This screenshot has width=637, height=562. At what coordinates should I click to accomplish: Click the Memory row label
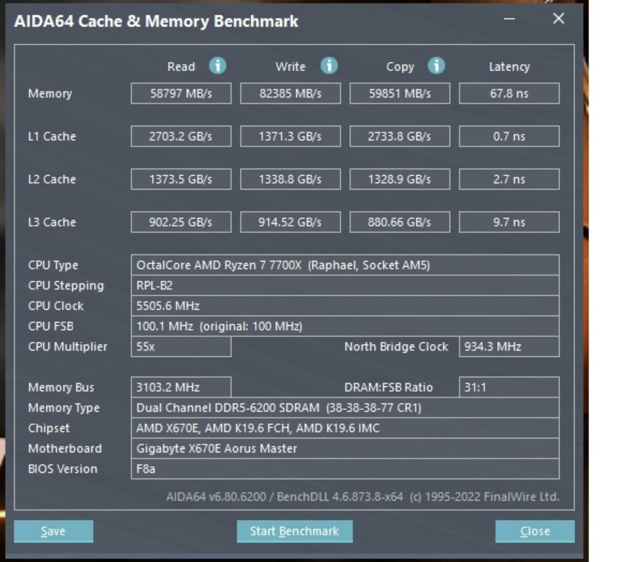tap(50, 94)
